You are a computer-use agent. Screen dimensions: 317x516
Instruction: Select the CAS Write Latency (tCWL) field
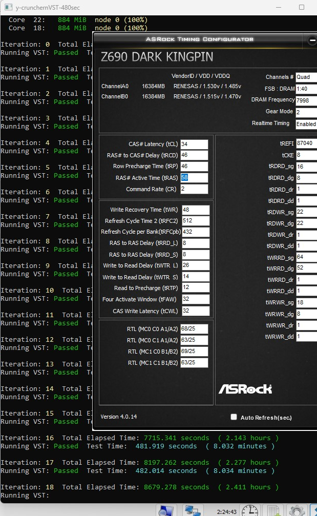[195, 311]
